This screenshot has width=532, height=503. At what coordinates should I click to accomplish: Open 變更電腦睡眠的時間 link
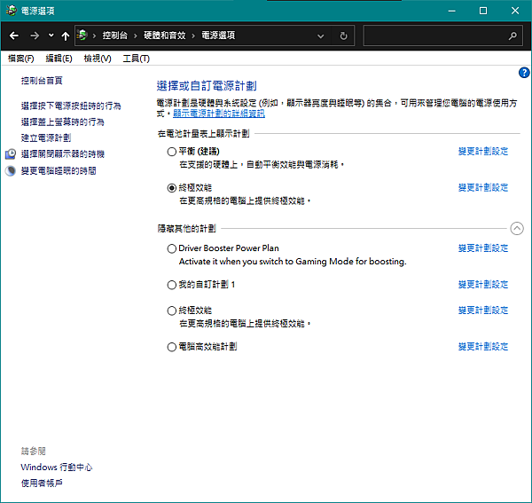[59, 170]
